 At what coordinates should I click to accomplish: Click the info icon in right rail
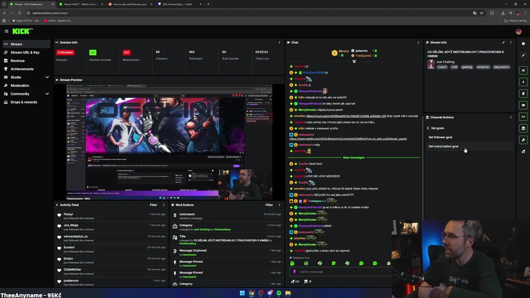click(523, 43)
